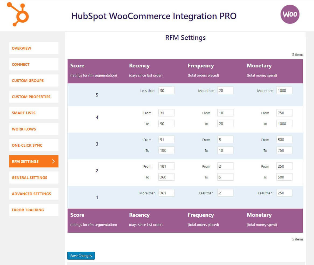Click the HubSpot sprocket logo
This screenshot has width=314, height=265.
(x=18, y=14)
